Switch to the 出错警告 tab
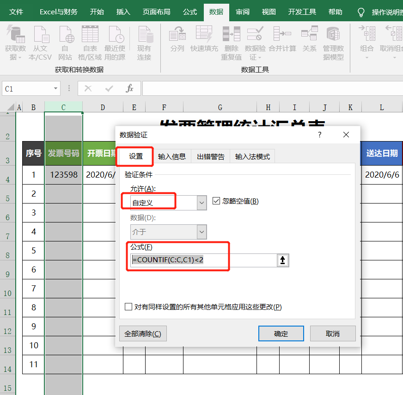 [211, 156]
